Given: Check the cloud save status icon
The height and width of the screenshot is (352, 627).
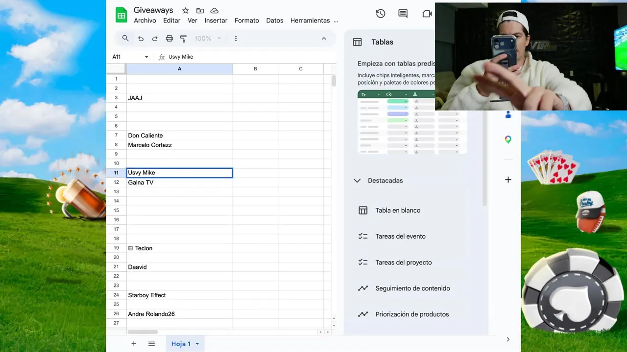Looking at the screenshot, I should (x=214, y=11).
